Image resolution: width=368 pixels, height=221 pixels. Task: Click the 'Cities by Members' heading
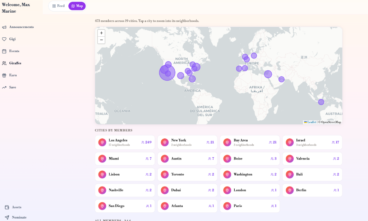[114, 130]
